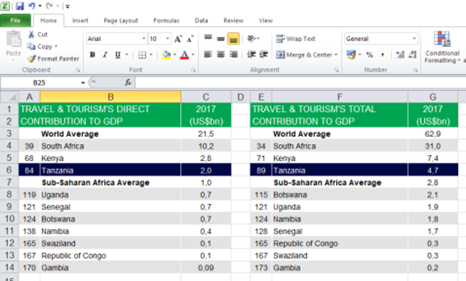This screenshot has width=466, height=281.
Task: Apply borders with the borders icon
Action: coord(142,55)
